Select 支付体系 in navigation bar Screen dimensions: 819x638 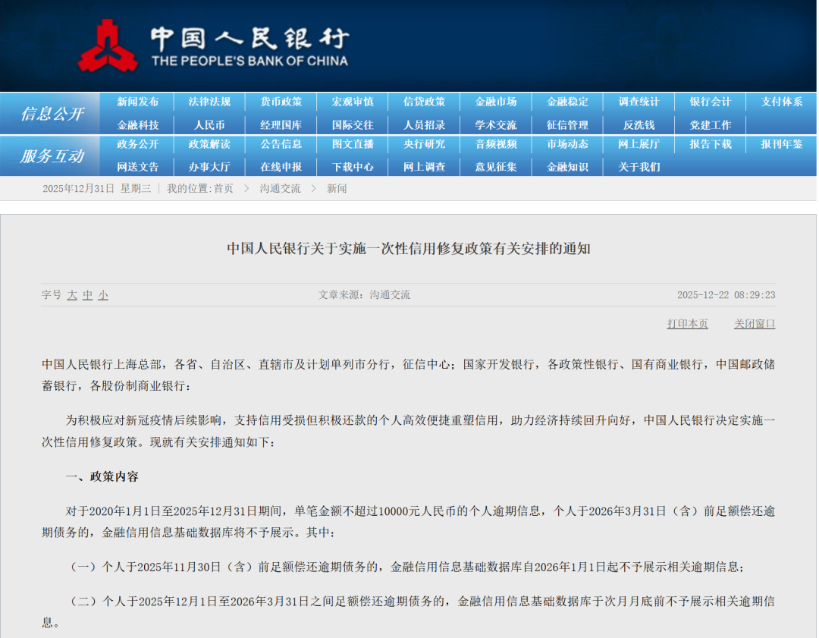tap(782, 102)
